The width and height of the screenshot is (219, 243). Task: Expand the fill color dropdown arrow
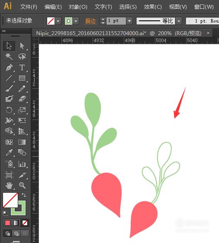coord(58,21)
